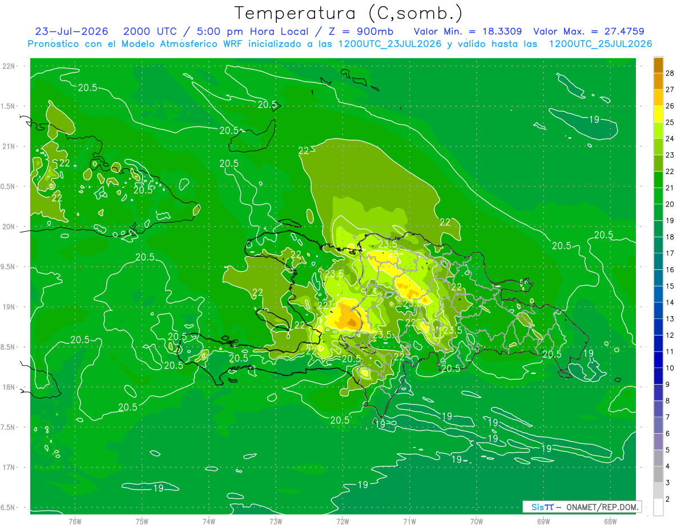The height and width of the screenshot is (529, 685).
Task: Click the SisTT – ONAMET/REP.DOM. logo box
Action: 582,507
